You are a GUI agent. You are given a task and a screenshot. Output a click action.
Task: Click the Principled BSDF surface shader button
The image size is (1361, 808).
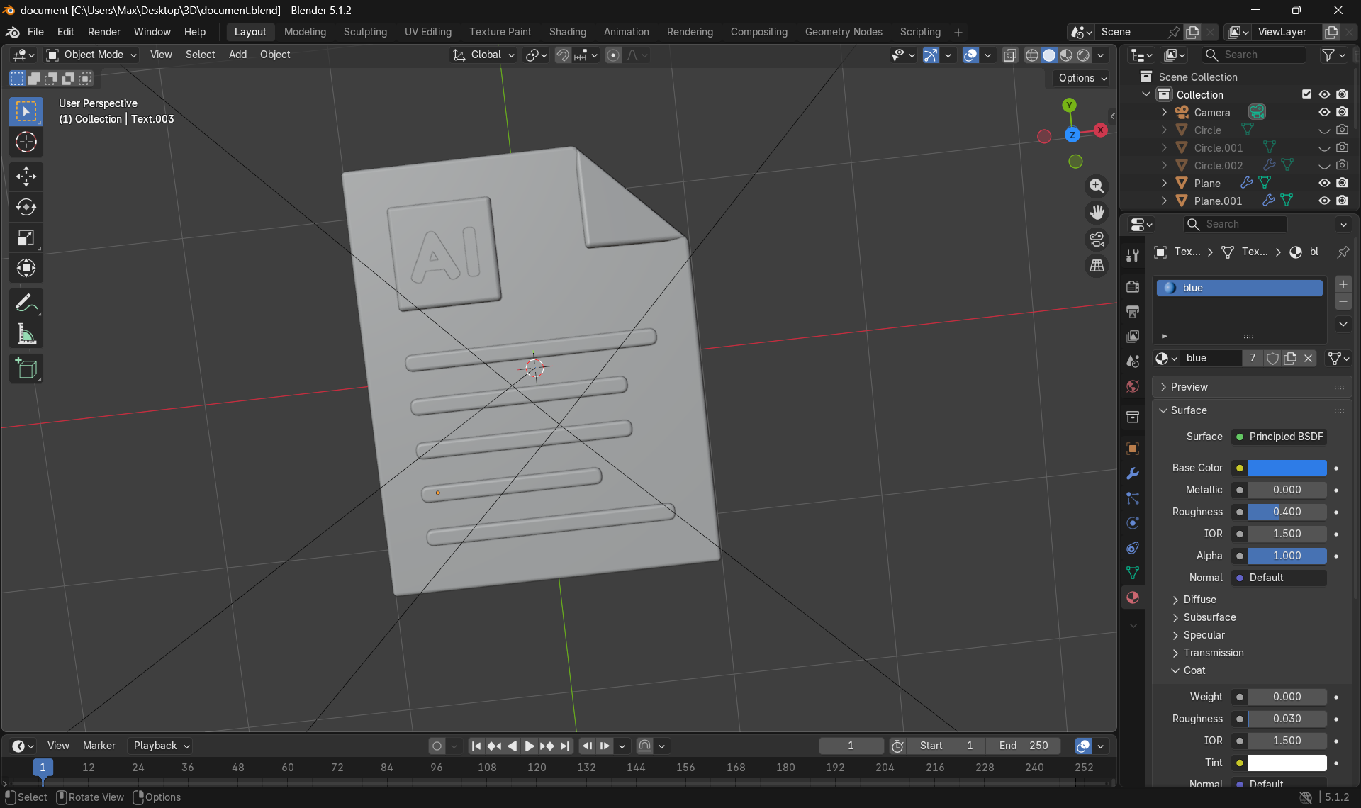[x=1279, y=437]
